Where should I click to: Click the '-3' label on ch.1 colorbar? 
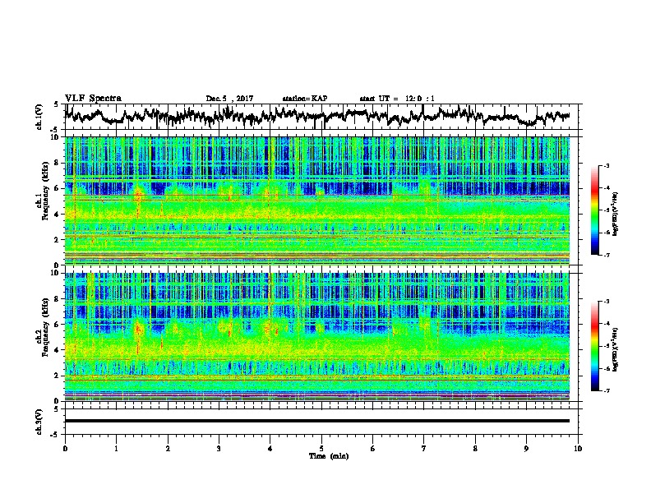[x=606, y=165]
